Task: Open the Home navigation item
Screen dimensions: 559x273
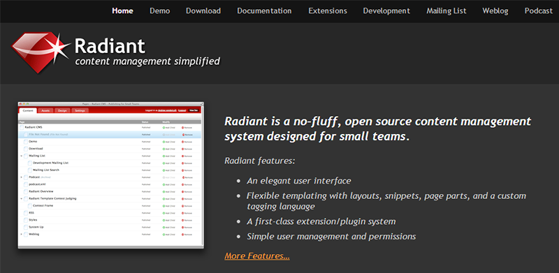Action: [x=123, y=10]
